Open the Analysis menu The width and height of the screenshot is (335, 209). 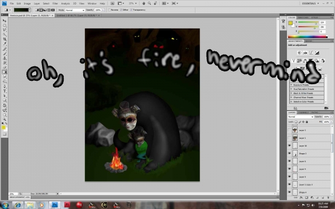pyautogui.click(x=65, y=3)
